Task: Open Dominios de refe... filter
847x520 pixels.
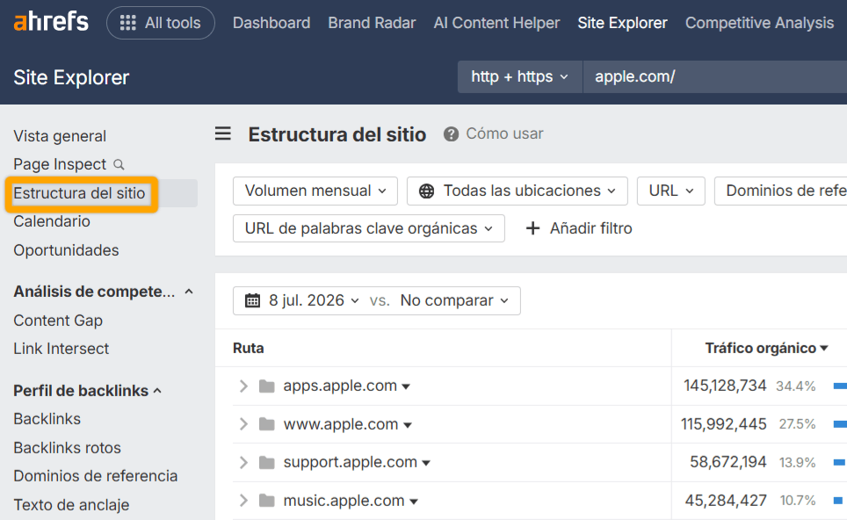Action: click(780, 191)
